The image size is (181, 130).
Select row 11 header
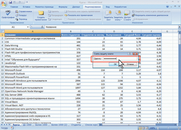click(x=2, y=70)
